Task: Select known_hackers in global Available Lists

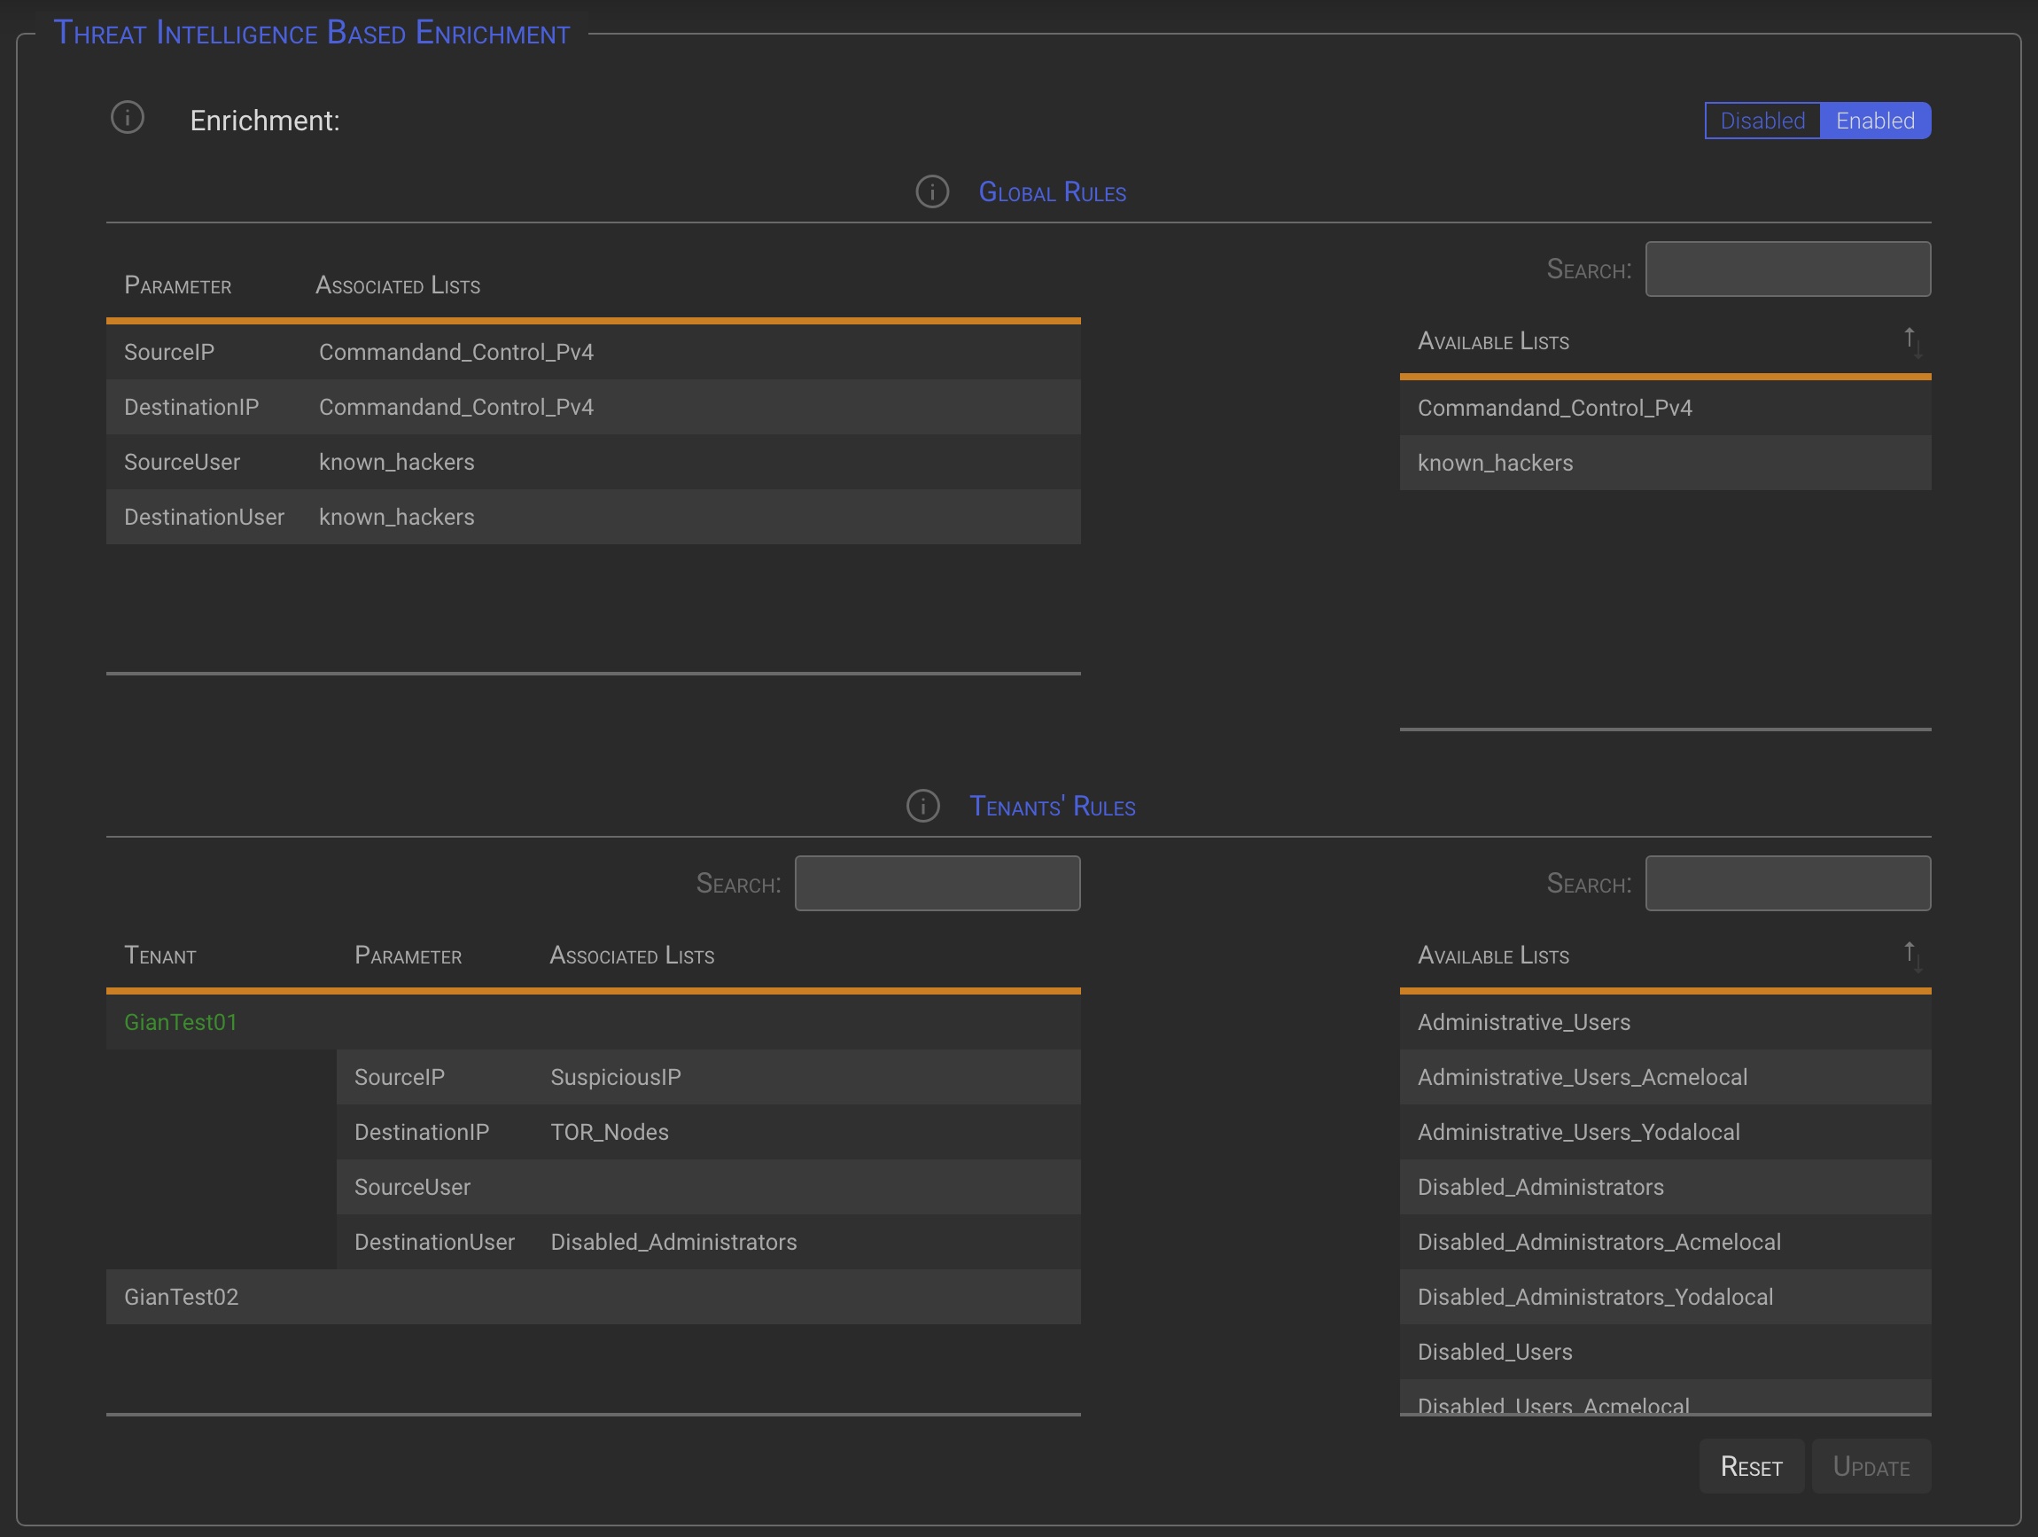Action: coord(1495,463)
